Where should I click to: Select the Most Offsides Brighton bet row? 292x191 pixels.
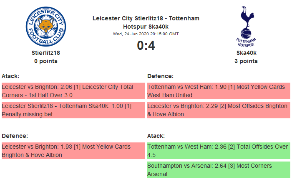click(x=219, y=110)
